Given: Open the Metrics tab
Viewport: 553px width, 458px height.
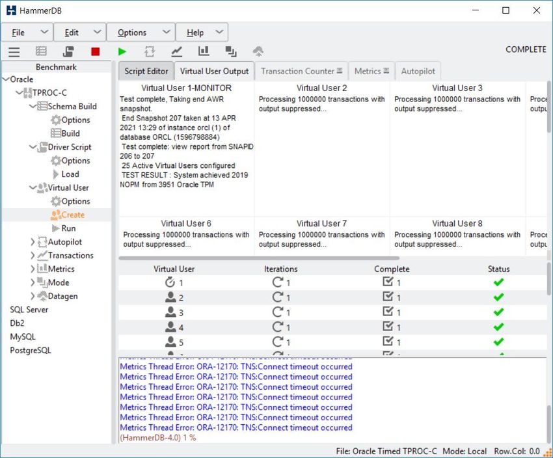Looking at the screenshot, I should [x=371, y=71].
